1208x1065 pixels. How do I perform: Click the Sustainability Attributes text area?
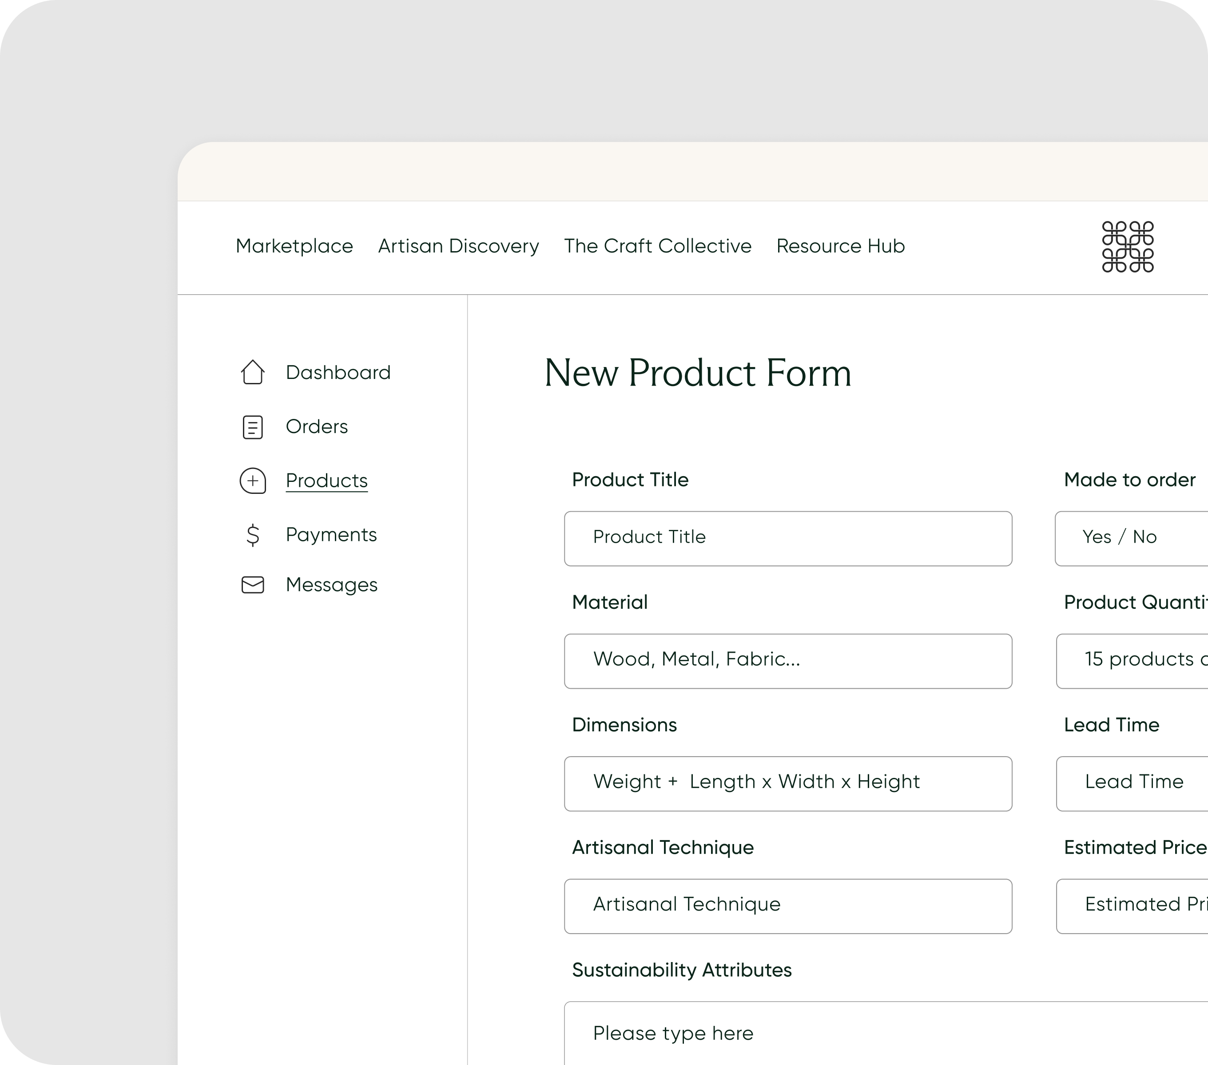pos(886,1033)
